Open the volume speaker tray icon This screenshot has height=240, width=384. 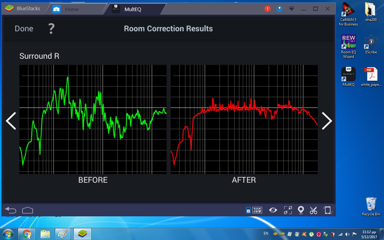tap(347, 234)
